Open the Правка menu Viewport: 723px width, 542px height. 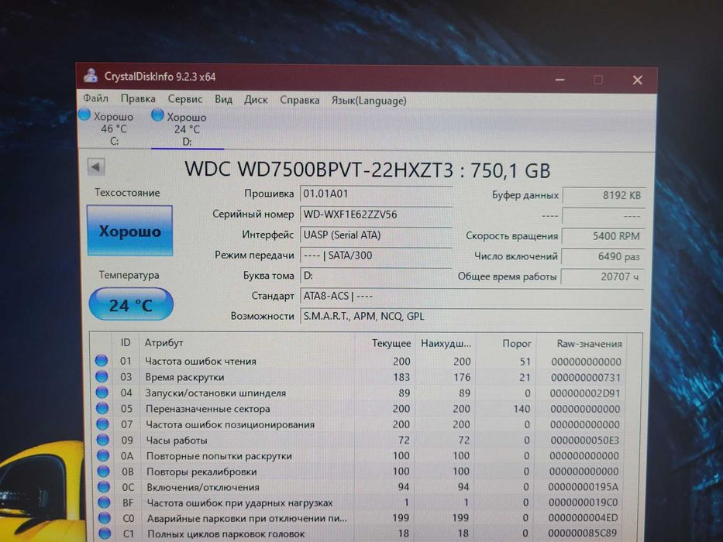[138, 98]
